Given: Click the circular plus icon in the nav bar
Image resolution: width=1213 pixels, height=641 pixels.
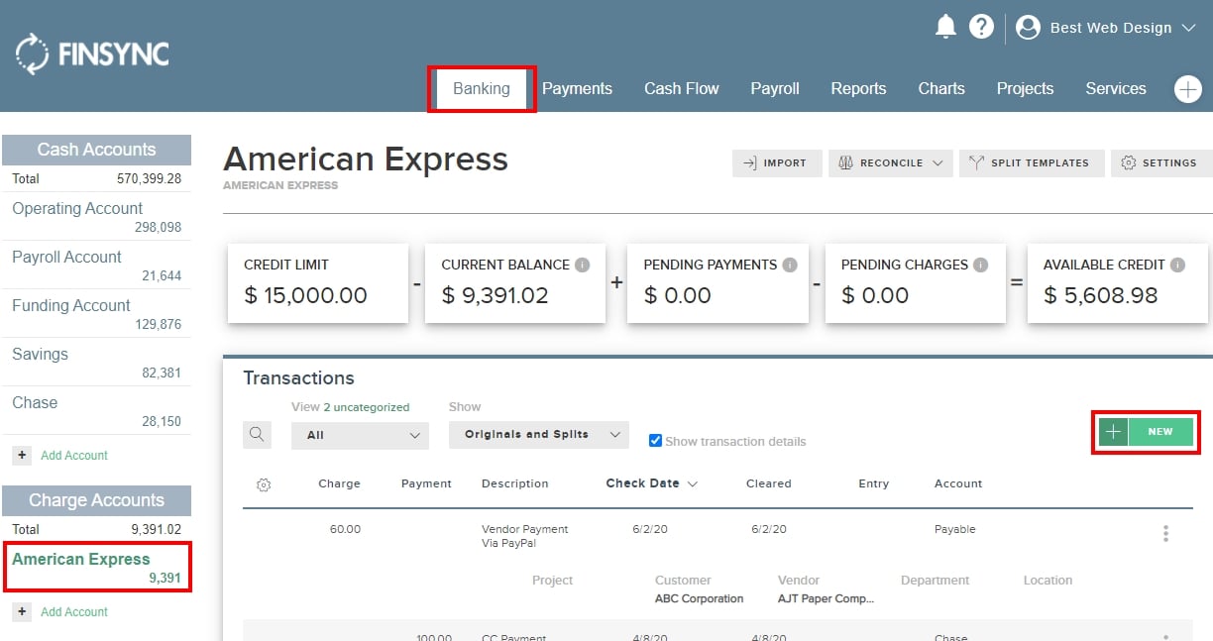Looking at the screenshot, I should pos(1186,88).
